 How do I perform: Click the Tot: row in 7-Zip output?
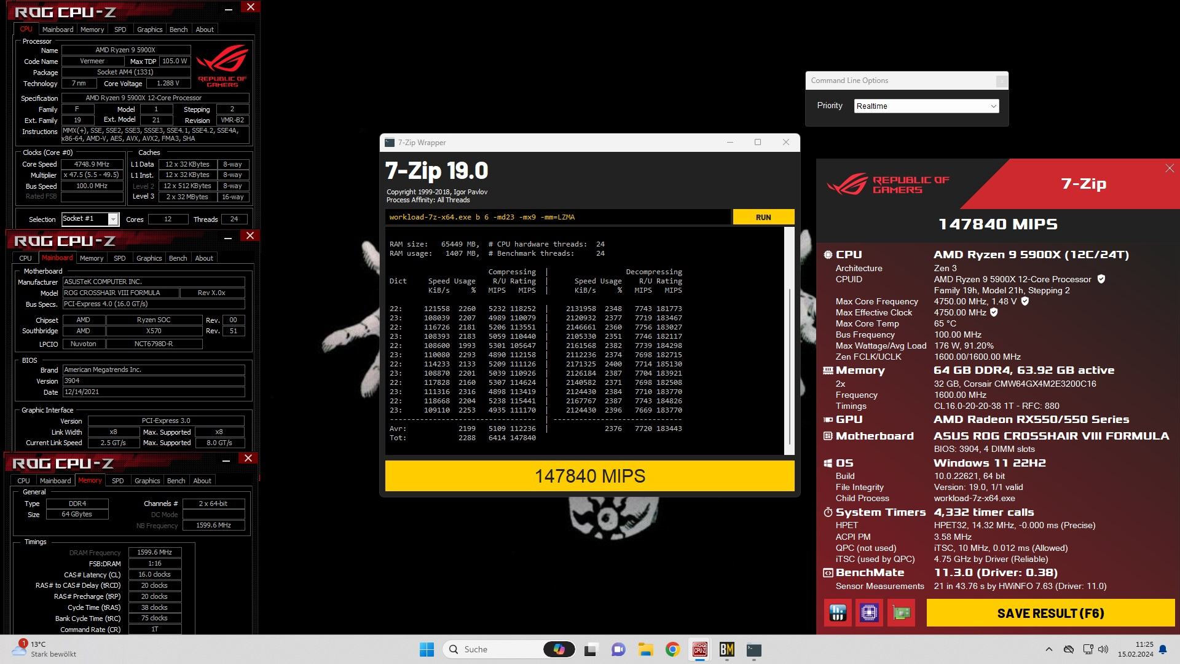[x=463, y=438]
